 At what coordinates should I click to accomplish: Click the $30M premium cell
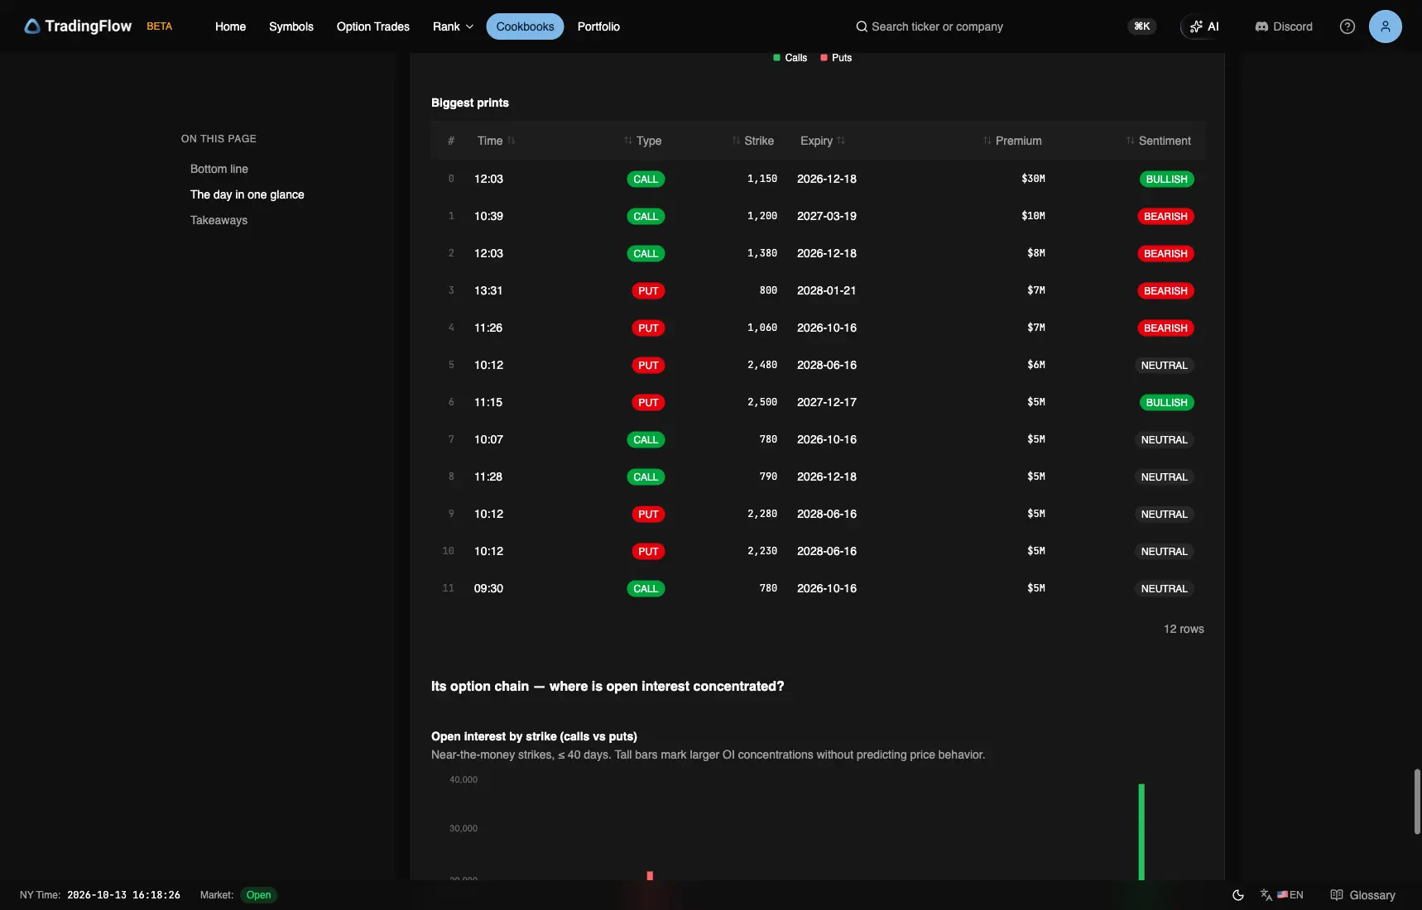(x=1033, y=179)
